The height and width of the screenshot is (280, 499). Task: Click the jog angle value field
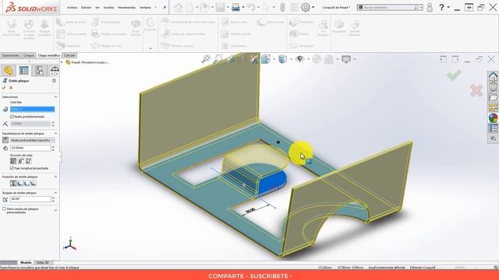(30, 199)
